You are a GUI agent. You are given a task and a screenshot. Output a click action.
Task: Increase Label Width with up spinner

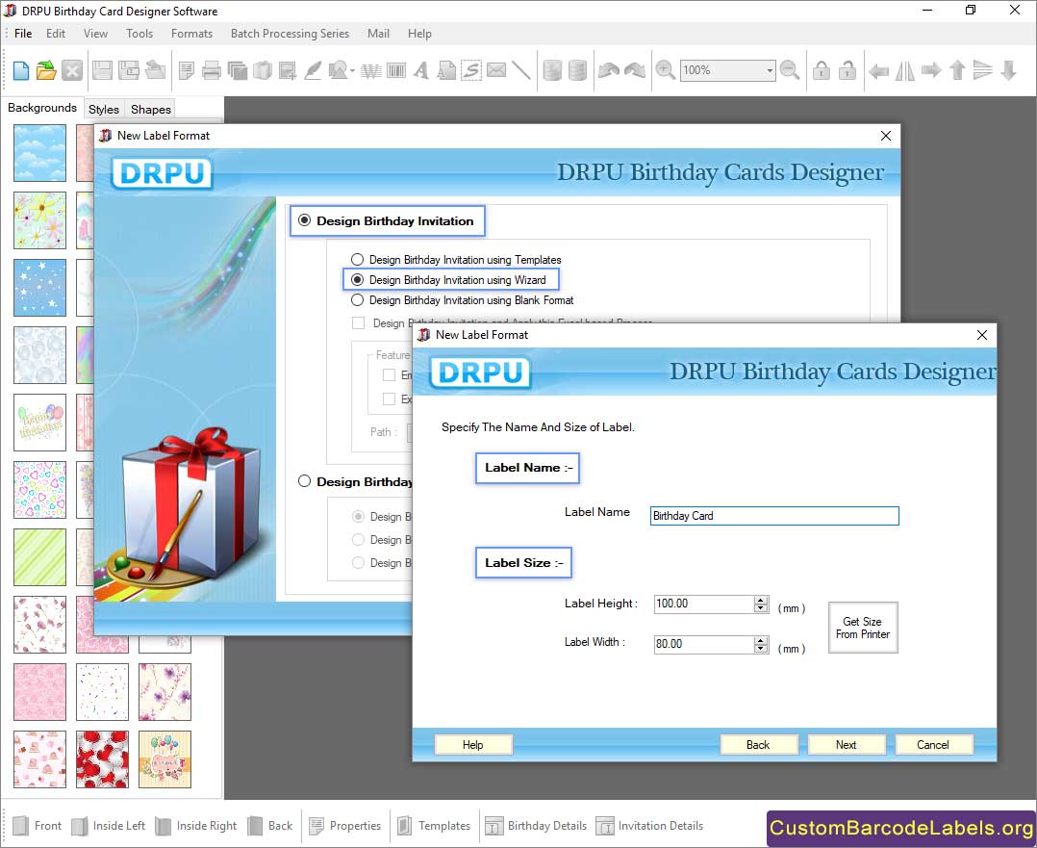click(761, 640)
